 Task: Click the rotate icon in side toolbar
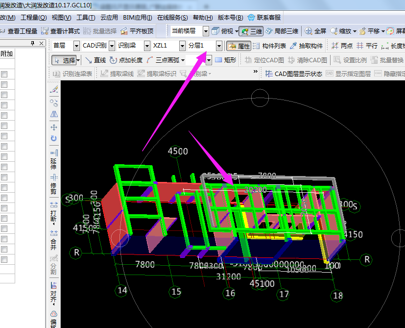tap(54, 138)
